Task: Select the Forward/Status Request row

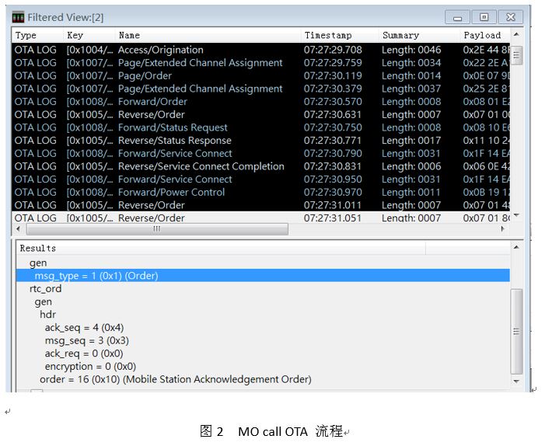Action: 261,127
